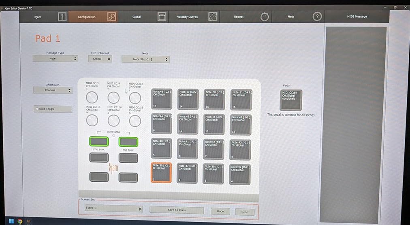Expand the Scene 1 dropdown
Viewport: 410px width, 225px height.
tap(113, 208)
